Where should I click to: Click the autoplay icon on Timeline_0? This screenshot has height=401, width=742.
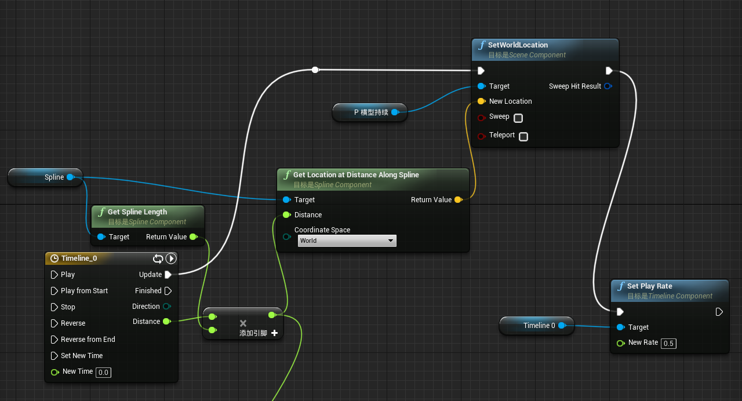point(171,258)
